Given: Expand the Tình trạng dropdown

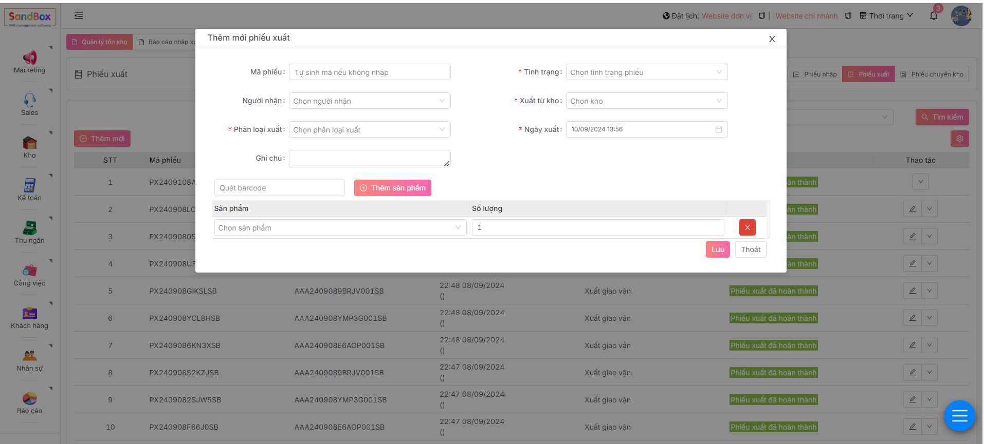Looking at the screenshot, I should [x=646, y=72].
